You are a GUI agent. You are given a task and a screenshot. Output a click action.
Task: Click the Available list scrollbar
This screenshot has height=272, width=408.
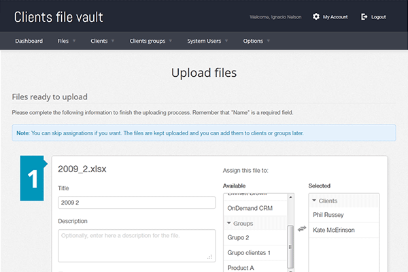[291, 231]
